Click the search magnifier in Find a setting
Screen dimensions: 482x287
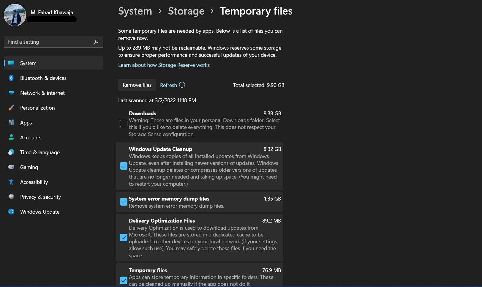point(96,42)
